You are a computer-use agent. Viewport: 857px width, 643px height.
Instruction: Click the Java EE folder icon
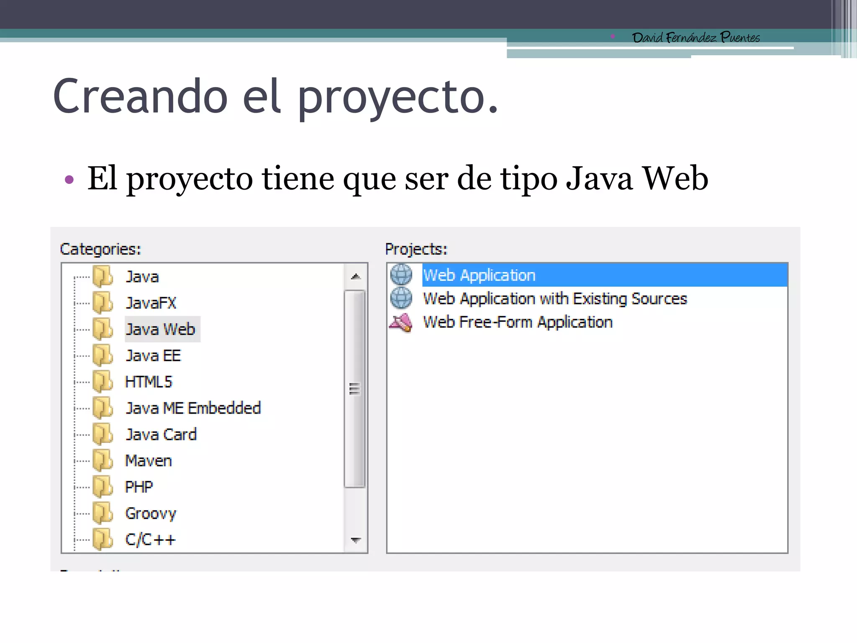[103, 355]
